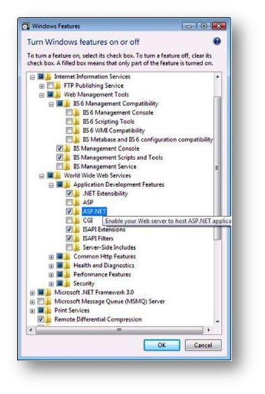This screenshot has height=394, width=265.
Task: Click horizontal scrollbar left arrow
Action: tap(31, 330)
